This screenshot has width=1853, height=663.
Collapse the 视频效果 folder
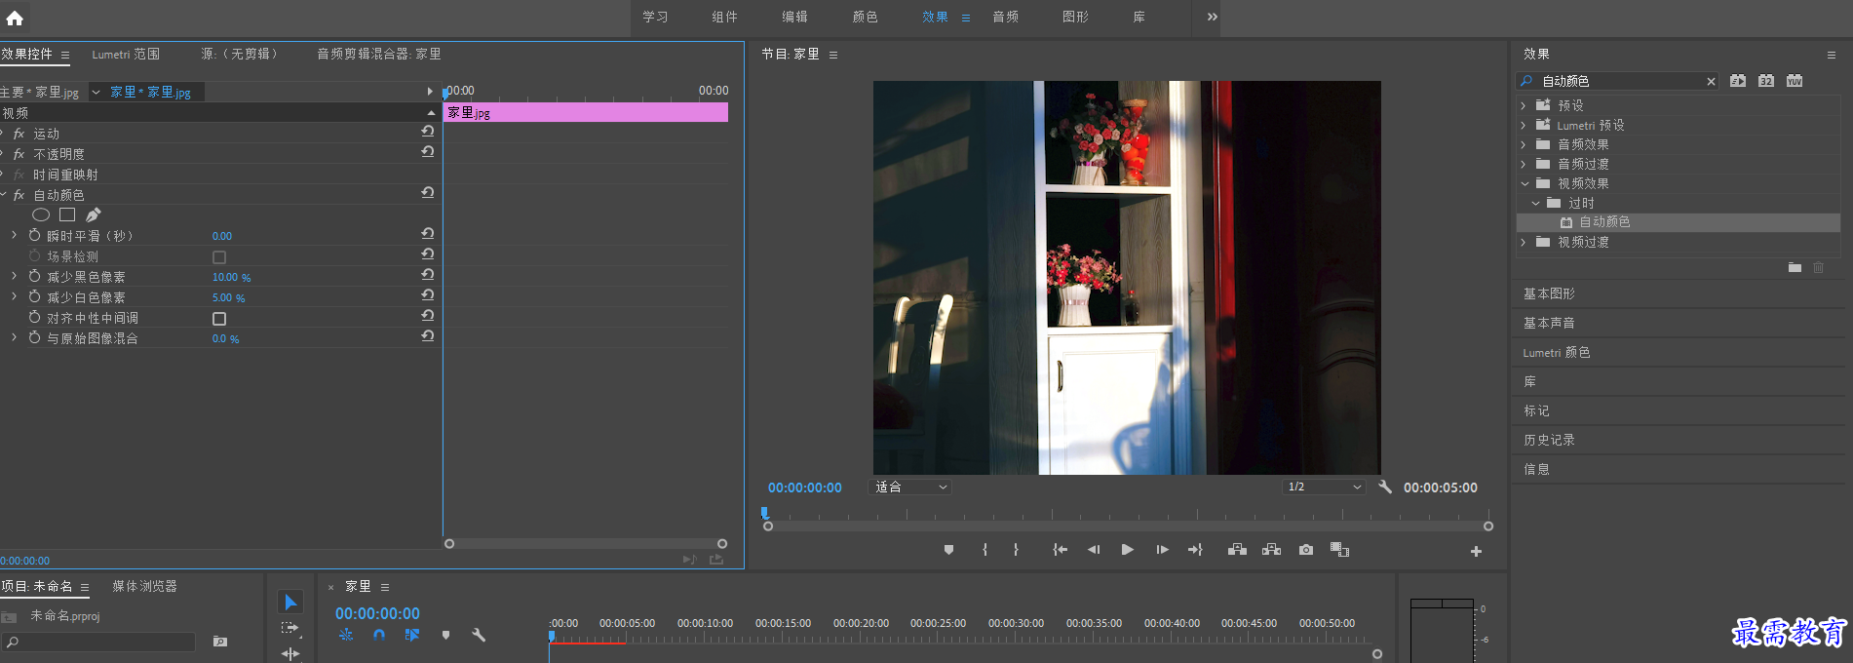coord(1525,183)
